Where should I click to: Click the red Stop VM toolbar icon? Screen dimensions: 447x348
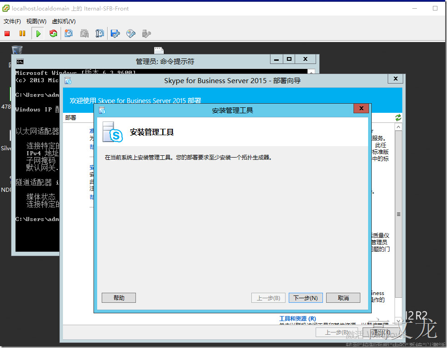[x=7, y=34]
